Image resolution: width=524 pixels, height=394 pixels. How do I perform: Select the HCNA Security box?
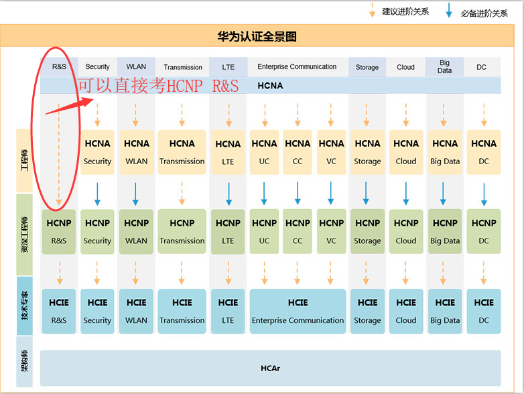click(97, 152)
